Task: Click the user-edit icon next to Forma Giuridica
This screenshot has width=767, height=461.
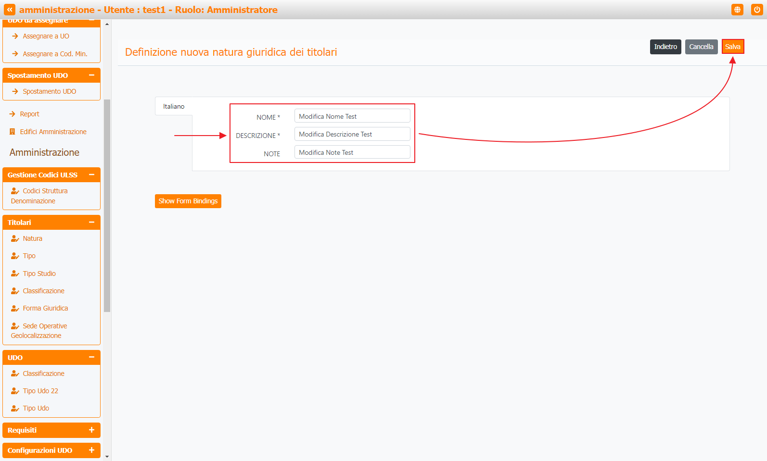Action: pos(15,308)
